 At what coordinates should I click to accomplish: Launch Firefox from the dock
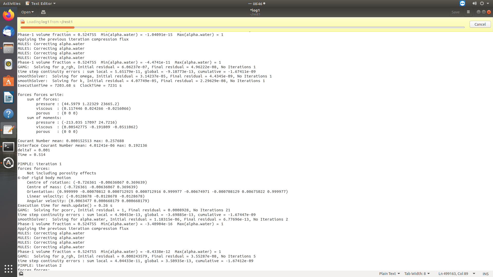pyautogui.click(x=8, y=15)
